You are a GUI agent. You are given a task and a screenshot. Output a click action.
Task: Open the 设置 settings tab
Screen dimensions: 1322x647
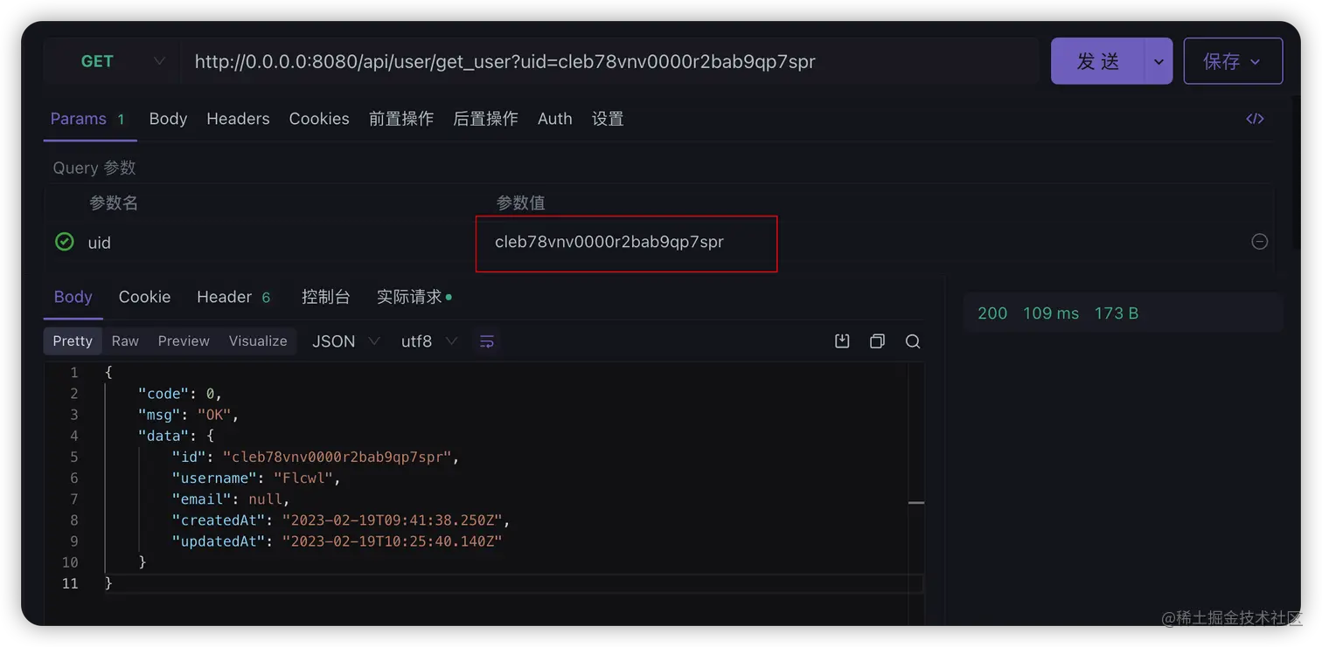click(x=608, y=119)
